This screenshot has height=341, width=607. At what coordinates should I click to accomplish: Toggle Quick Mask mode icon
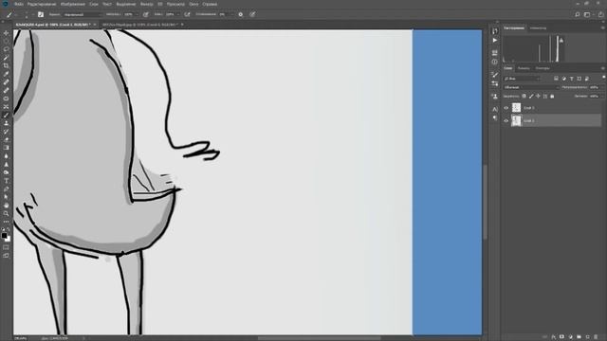[x=6, y=247]
